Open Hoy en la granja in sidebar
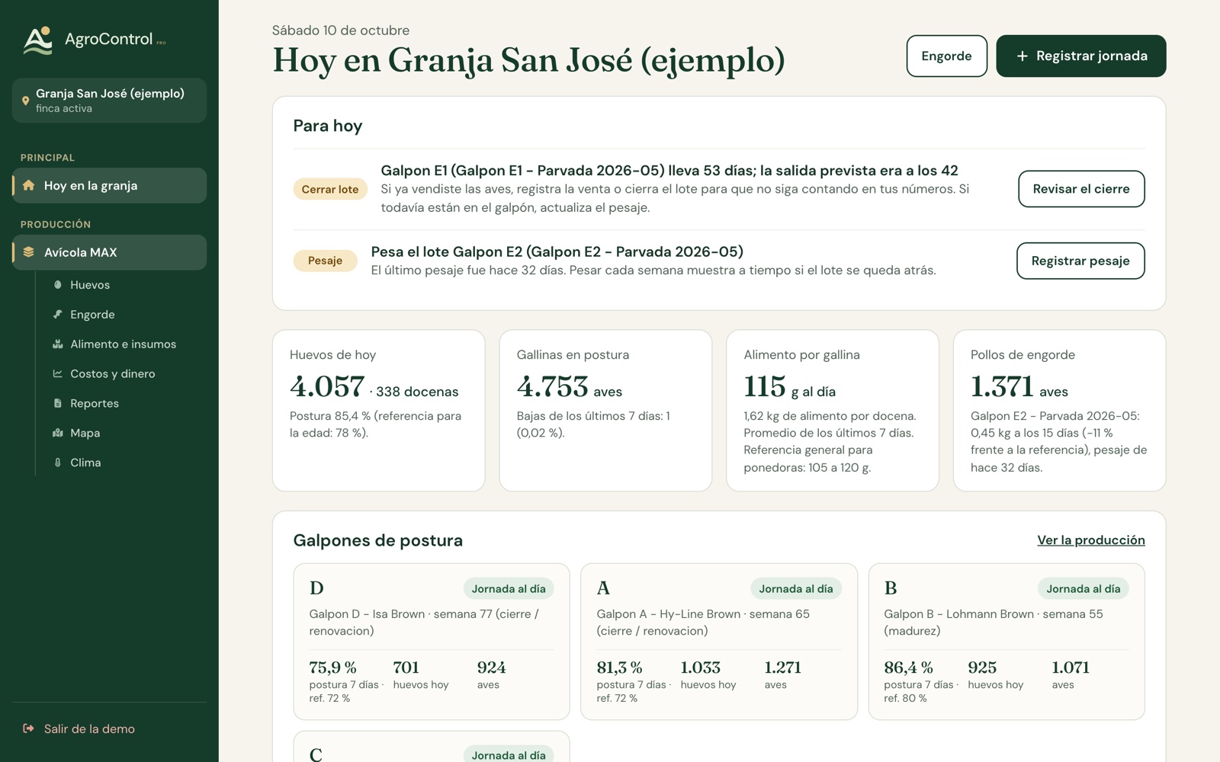The height and width of the screenshot is (762, 1220). (x=109, y=185)
